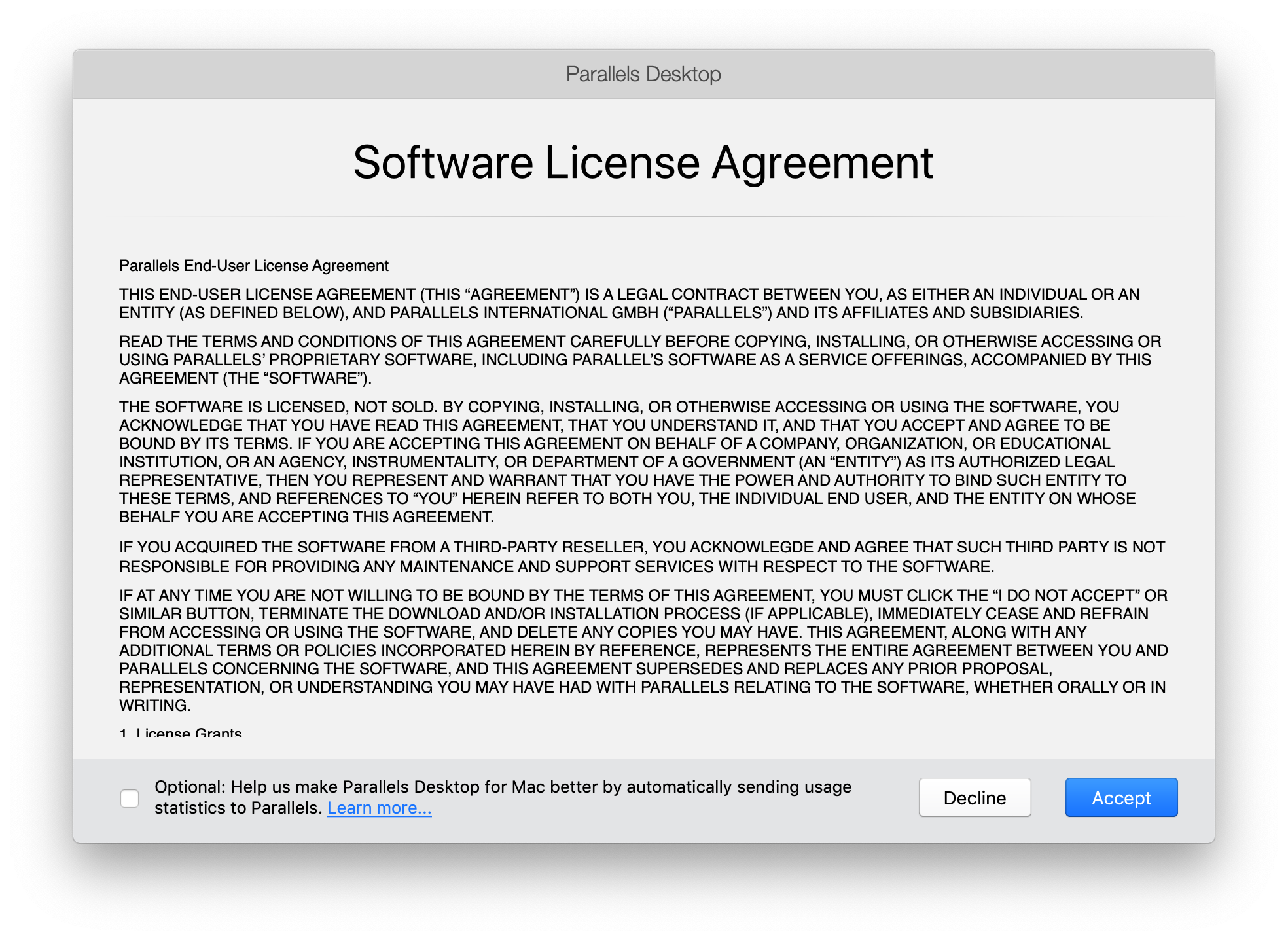Click the Parallels End-User License Agreement line
This screenshot has height=940, width=1288.
point(253,266)
